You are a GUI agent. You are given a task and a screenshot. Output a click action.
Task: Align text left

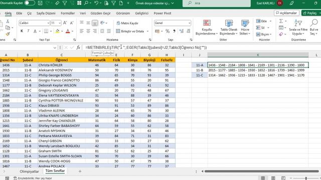(81, 31)
